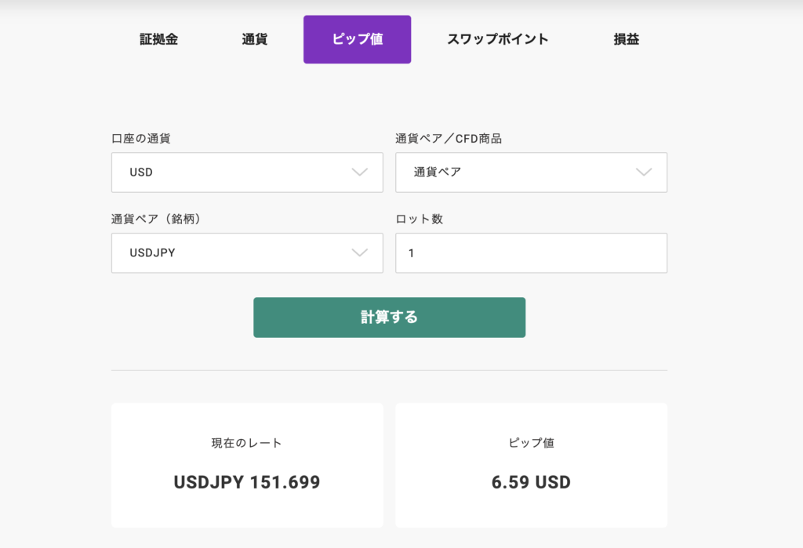Click the ピップ値 result card

click(x=531, y=465)
